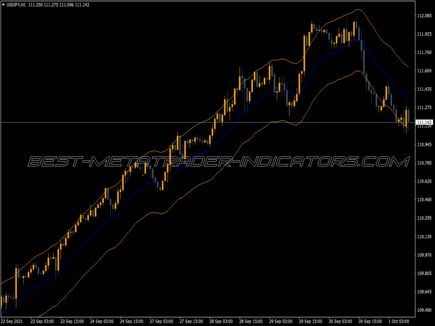Click the 27 Sep 15:00 time label
Image resolution: width=435 pixels, height=326 pixels.
pyautogui.click(x=191, y=322)
